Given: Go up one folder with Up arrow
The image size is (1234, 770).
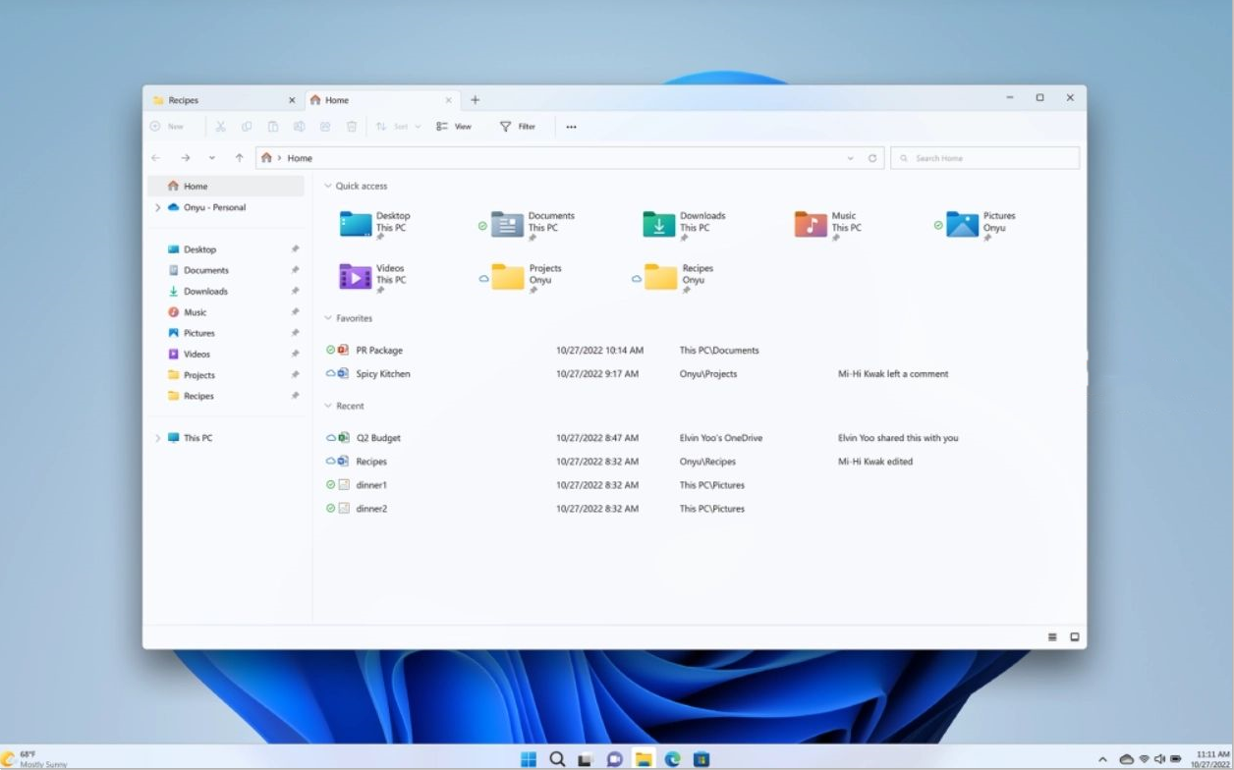Looking at the screenshot, I should pos(239,158).
